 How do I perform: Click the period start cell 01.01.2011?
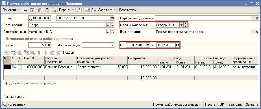click(x=166, y=67)
